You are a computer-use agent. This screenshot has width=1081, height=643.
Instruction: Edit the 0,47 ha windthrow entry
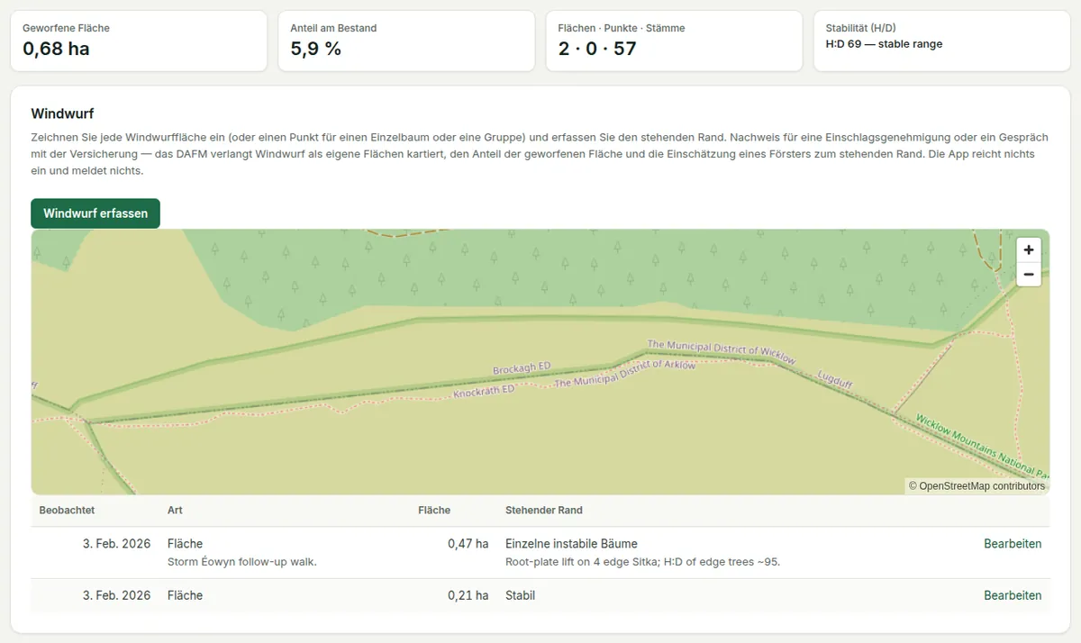(1013, 544)
